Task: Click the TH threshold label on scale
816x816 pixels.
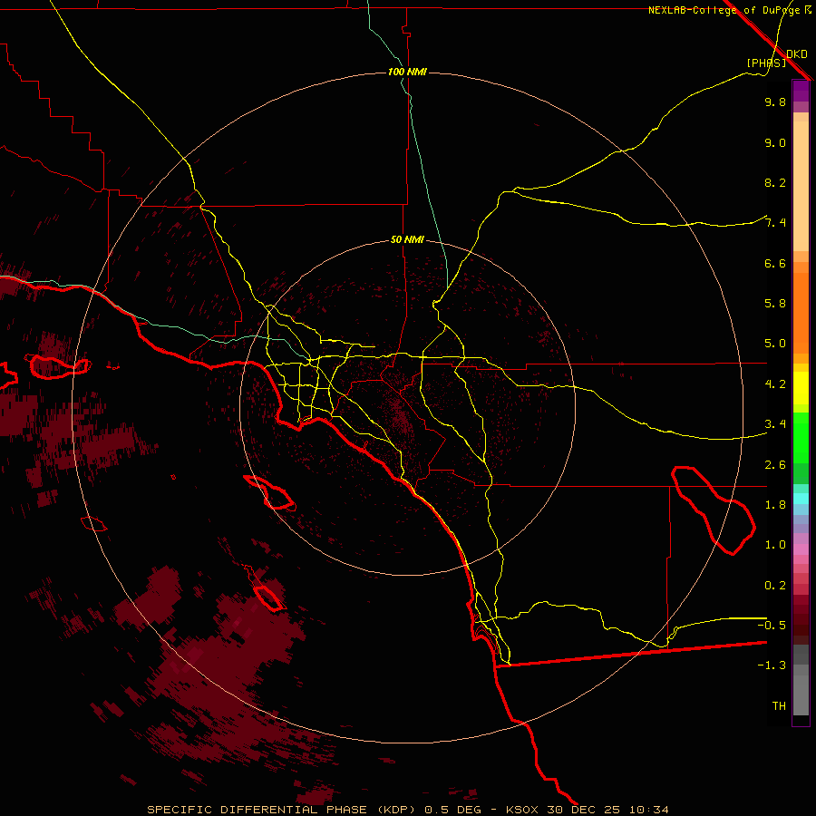Action: pyautogui.click(x=779, y=706)
